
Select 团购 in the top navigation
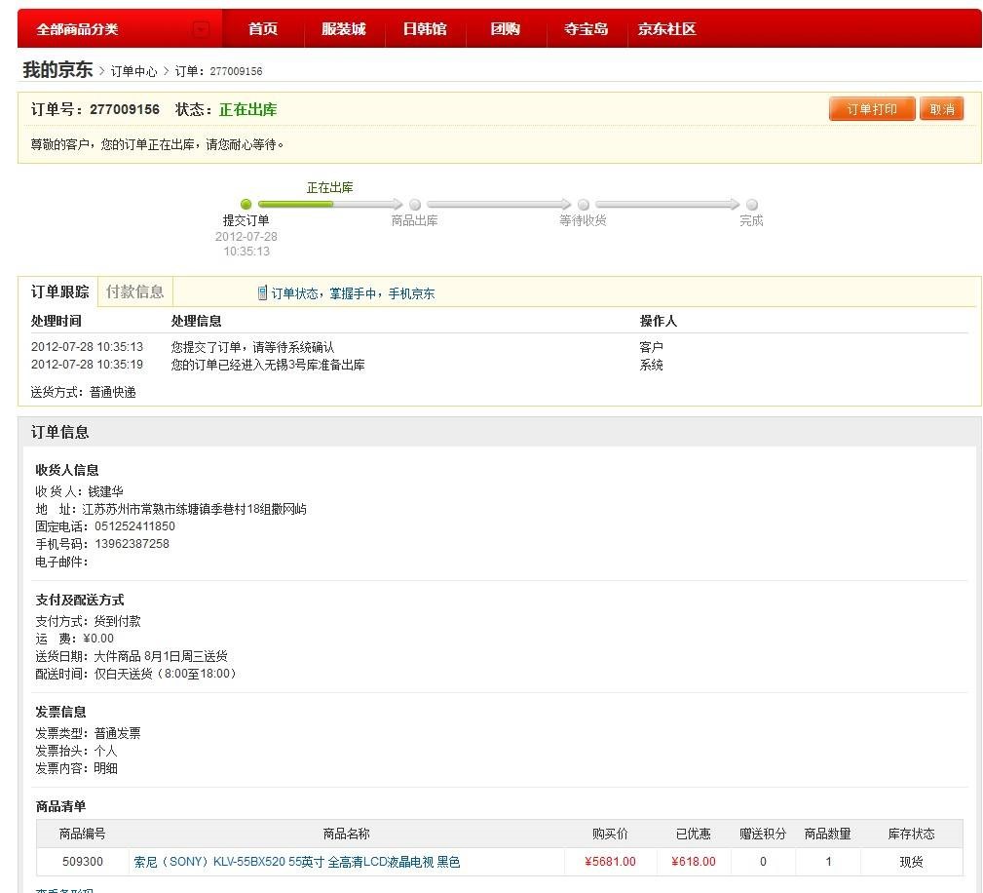505,29
